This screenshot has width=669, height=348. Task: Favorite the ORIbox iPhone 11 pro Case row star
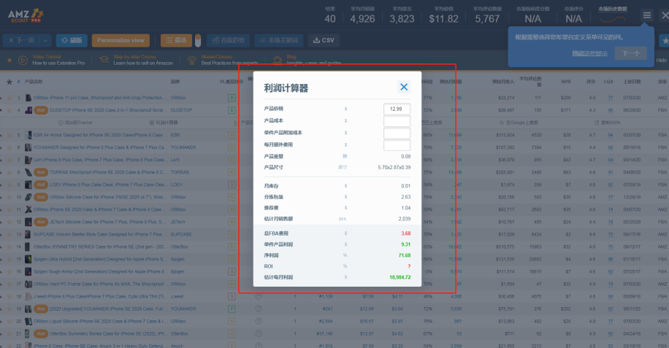[x=9, y=98]
